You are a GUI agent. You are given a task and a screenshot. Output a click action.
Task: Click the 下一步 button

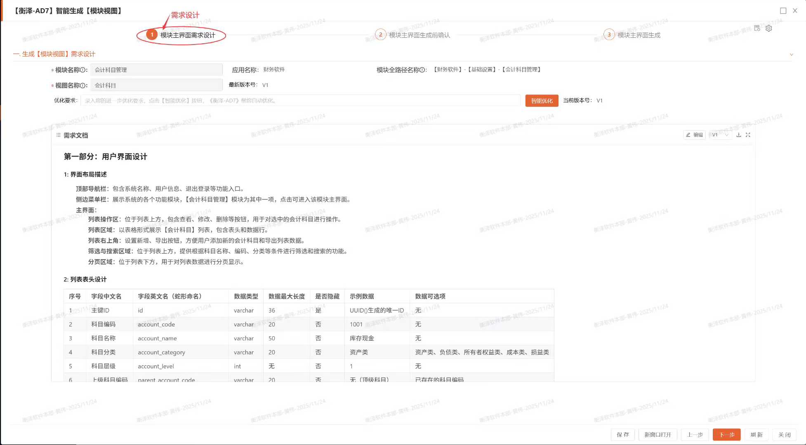click(x=726, y=435)
